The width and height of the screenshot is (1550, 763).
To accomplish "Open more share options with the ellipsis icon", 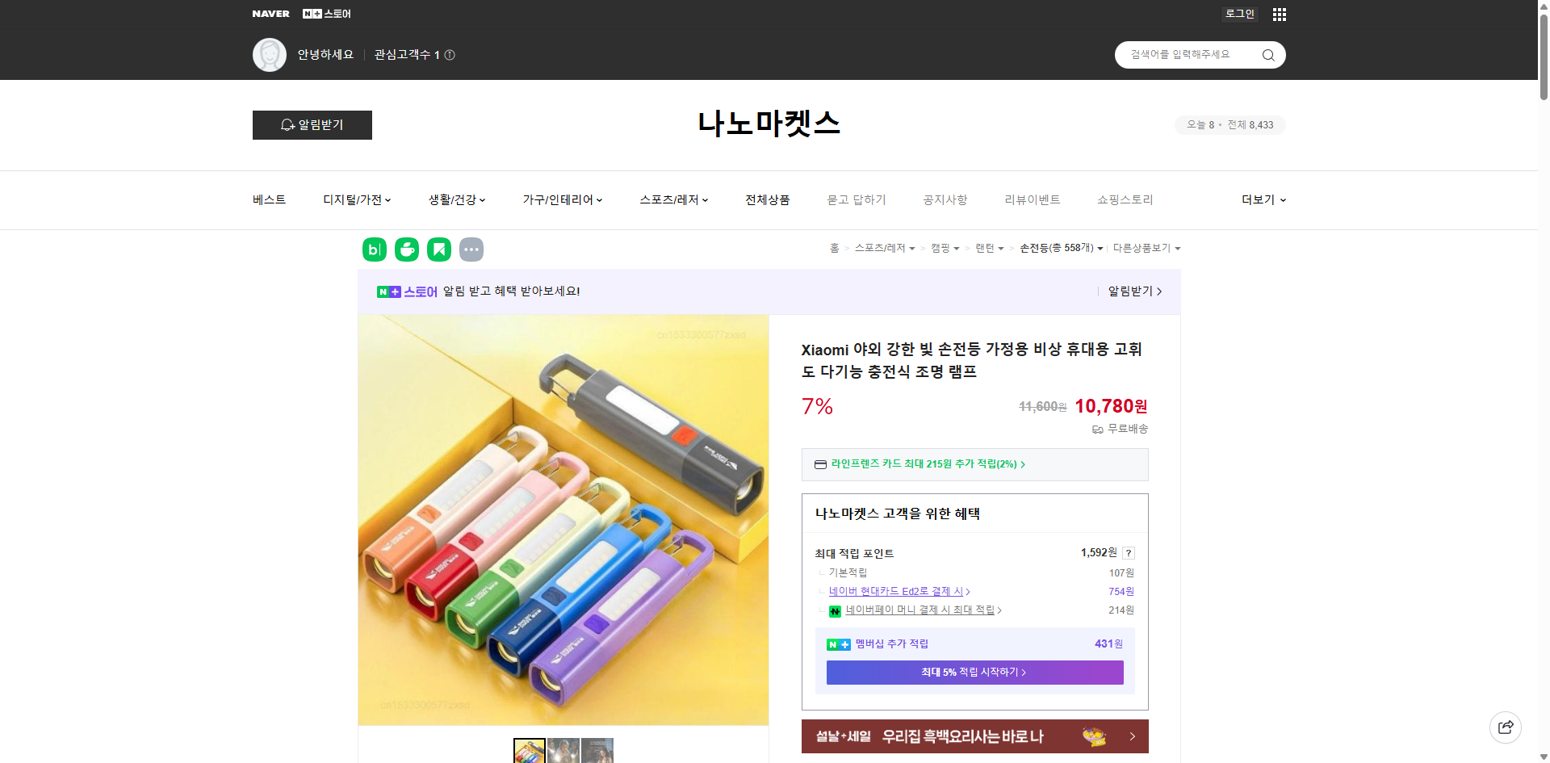I will [x=471, y=249].
